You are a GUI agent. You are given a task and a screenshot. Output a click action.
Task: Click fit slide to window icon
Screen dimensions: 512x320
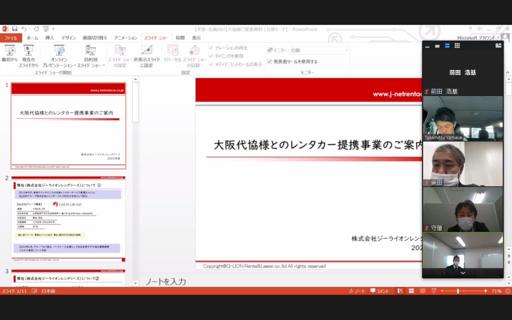(x=508, y=291)
